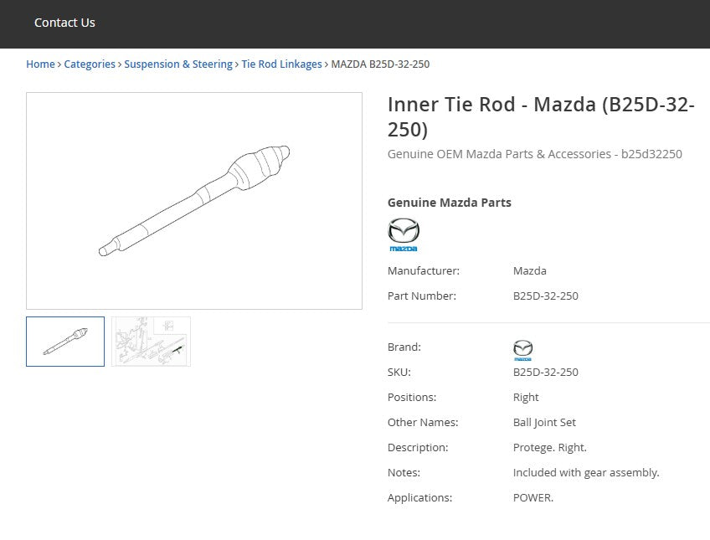Click the main tie rod product image
This screenshot has height=540, width=710.
194,201
